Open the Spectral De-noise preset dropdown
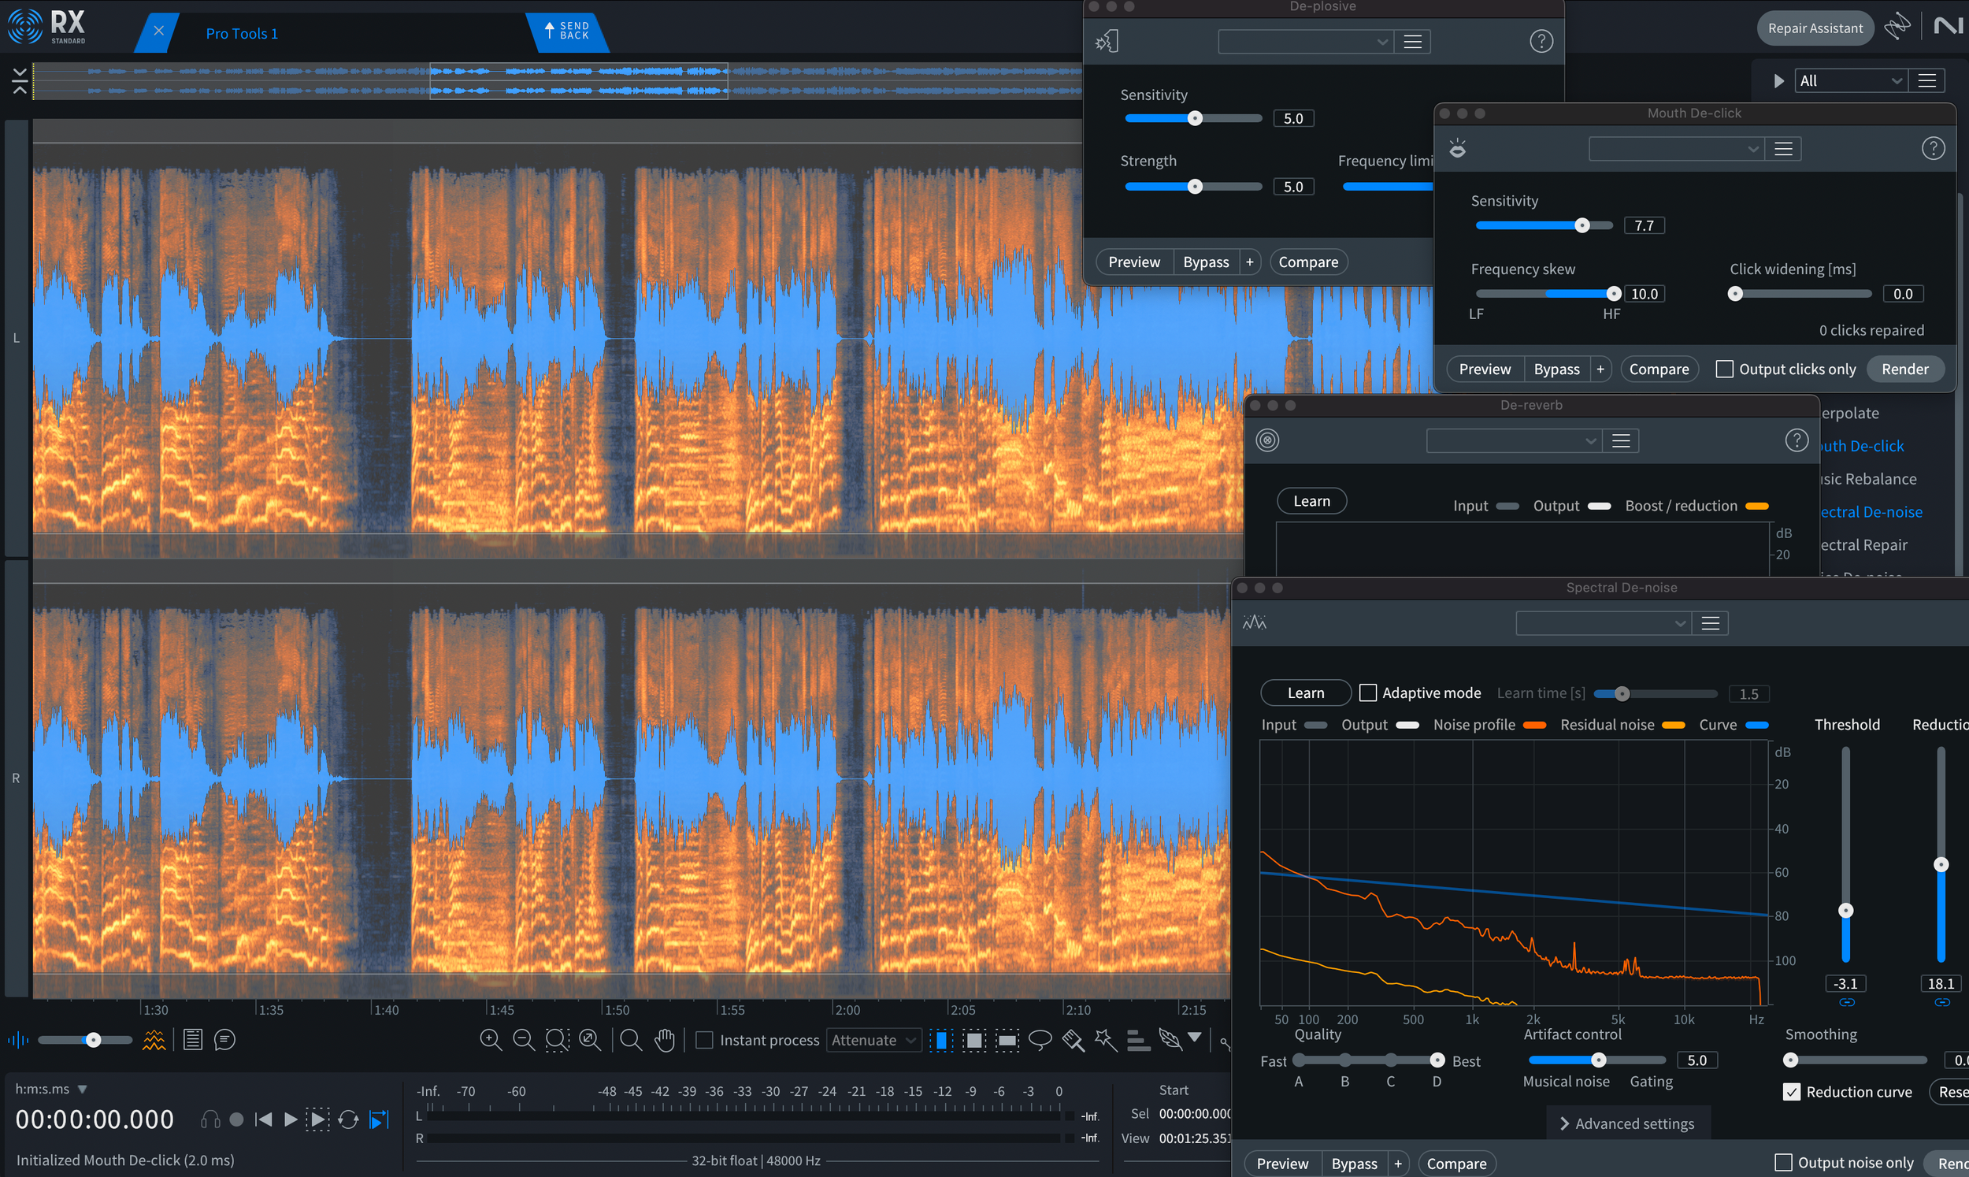 point(1604,623)
